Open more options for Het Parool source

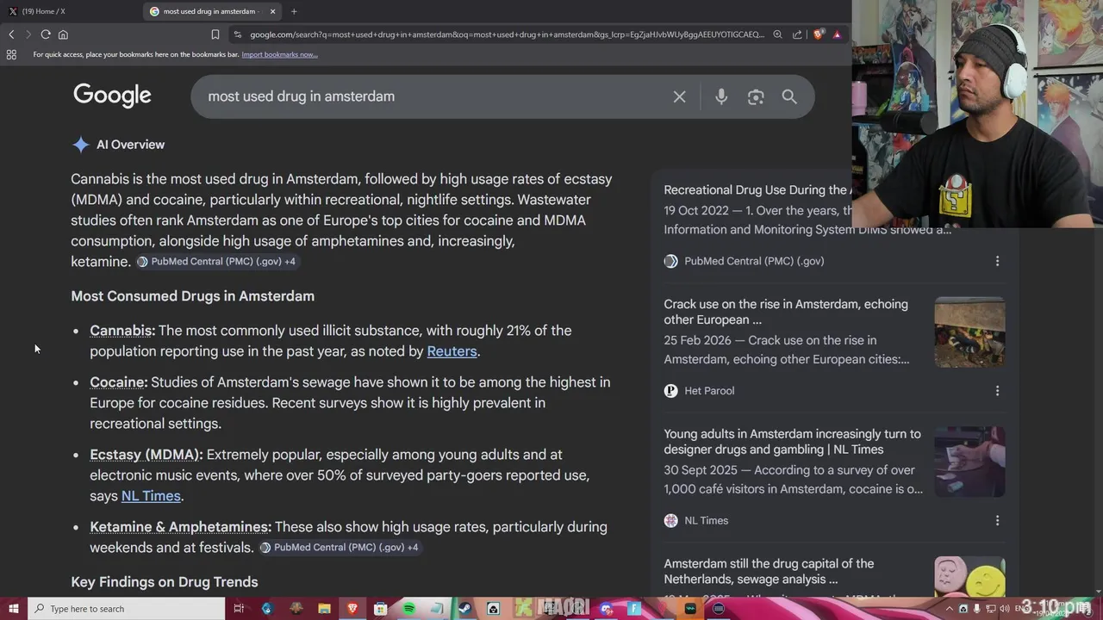(x=997, y=391)
